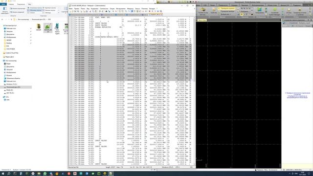Open red AutoCAD icon on the taskbar

[x=75, y=174]
